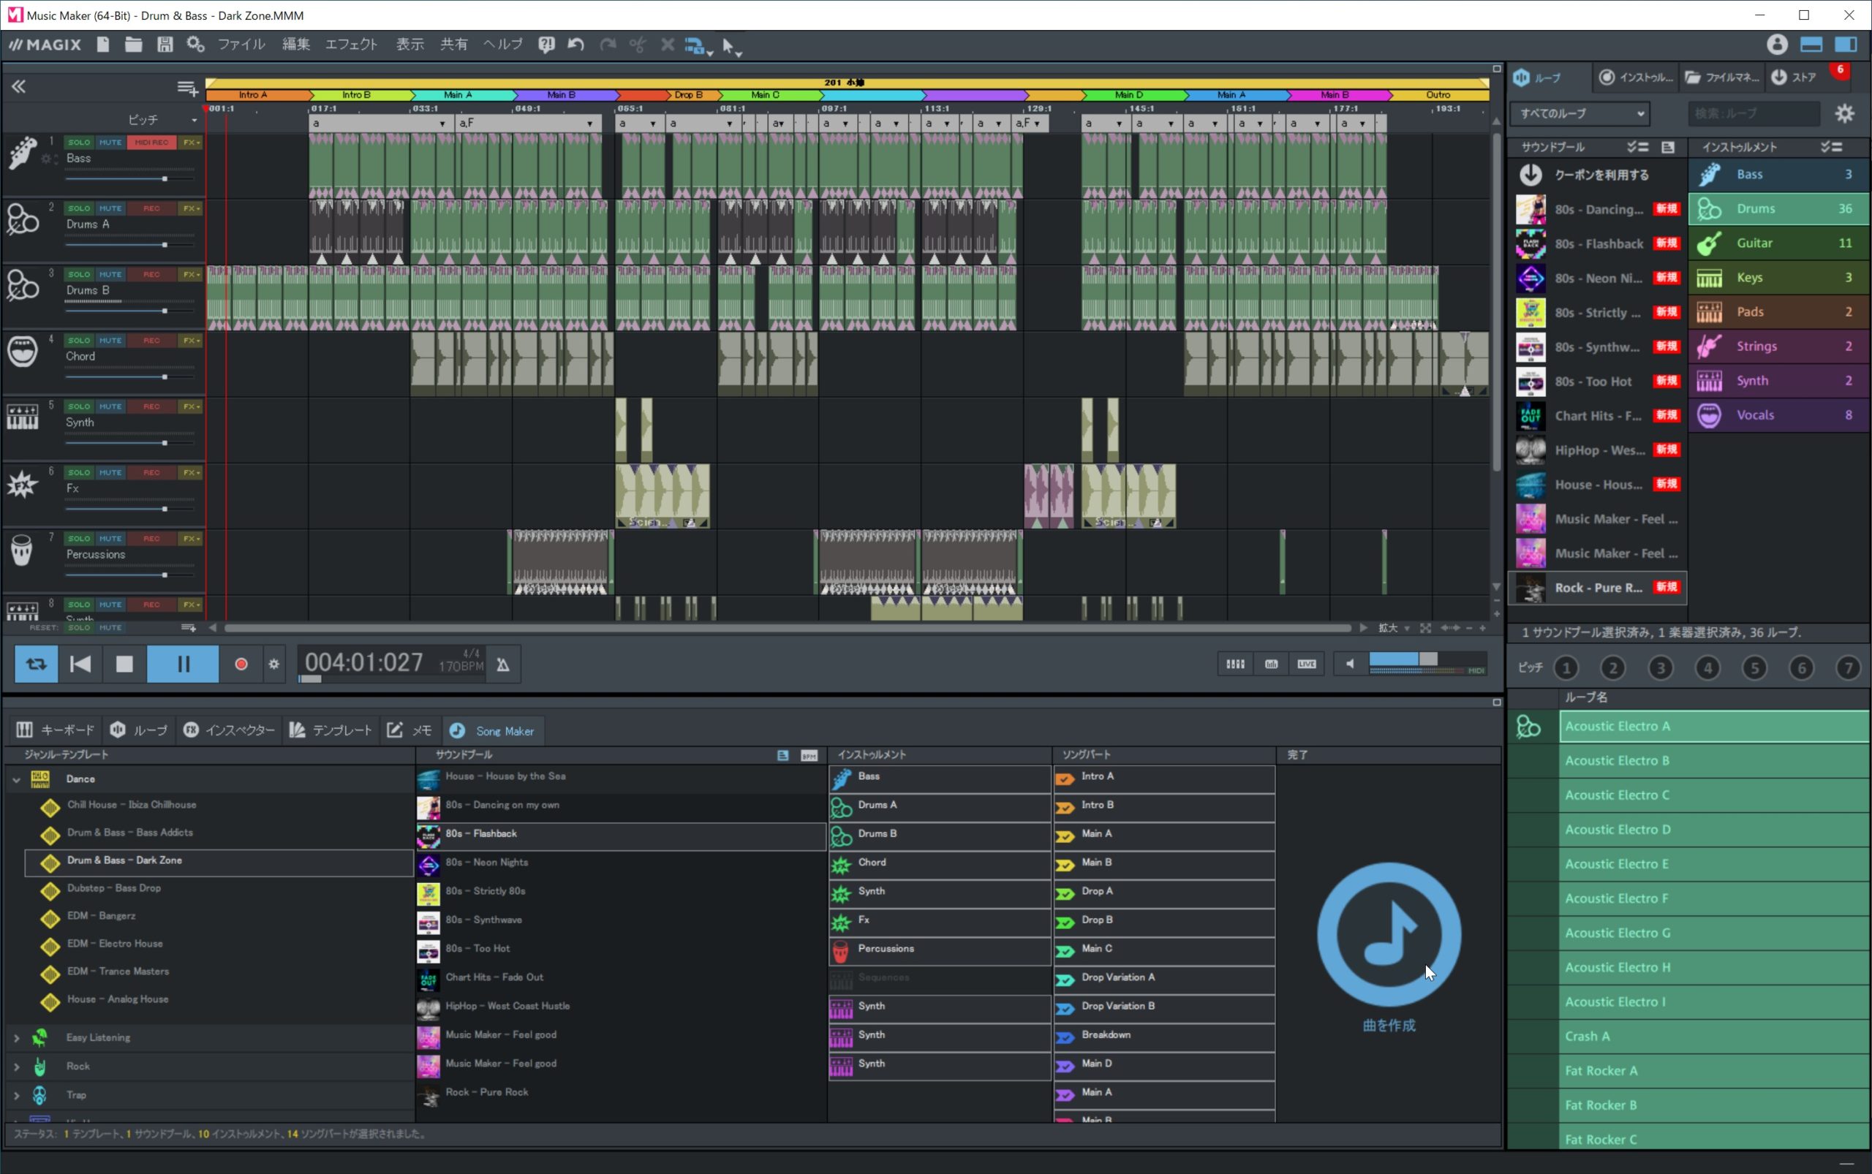Click the horizontal arranger scrollbar
The height and width of the screenshot is (1174, 1872).
coord(788,627)
